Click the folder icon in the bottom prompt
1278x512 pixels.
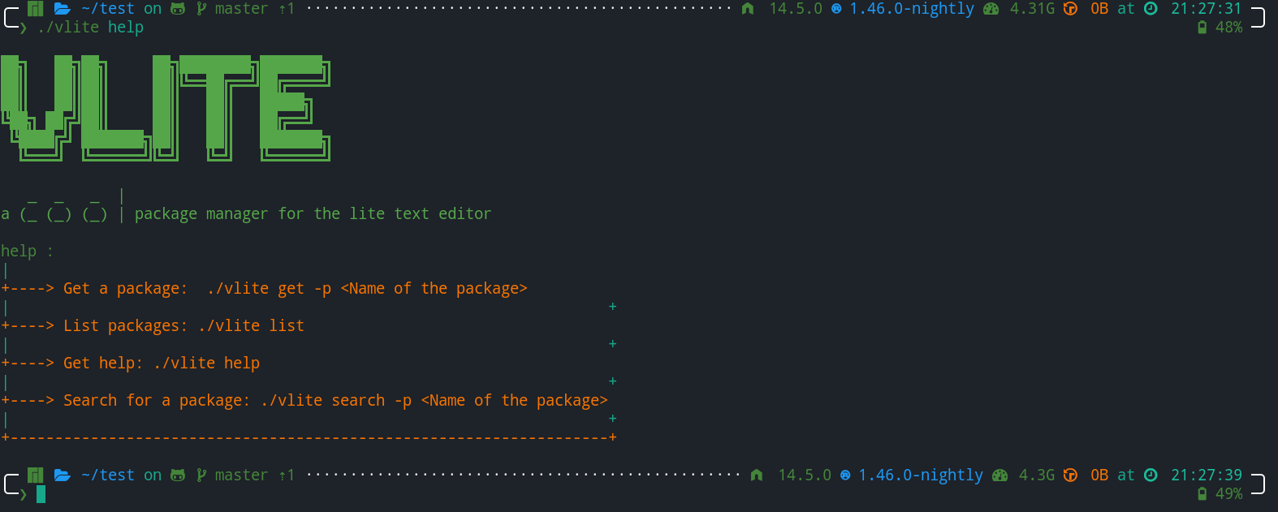(x=63, y=475)
